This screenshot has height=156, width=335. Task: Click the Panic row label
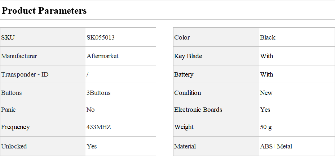(9, 110)
